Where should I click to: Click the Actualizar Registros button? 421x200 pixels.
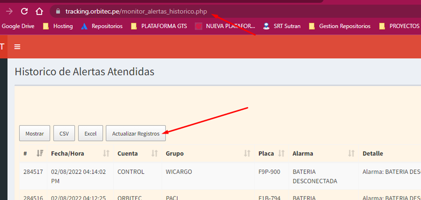pos(136,133)
